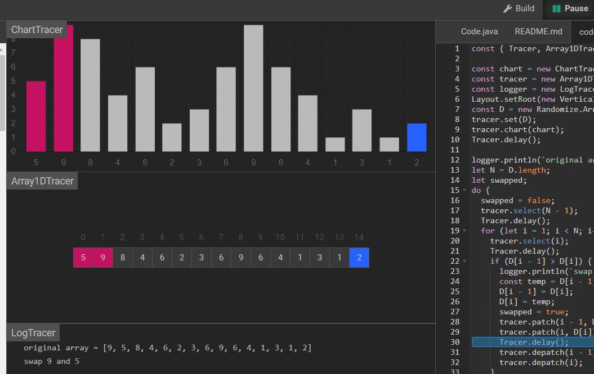
Task: Collapse the do loop fold arrow at line 15
Action: point(465,190)
